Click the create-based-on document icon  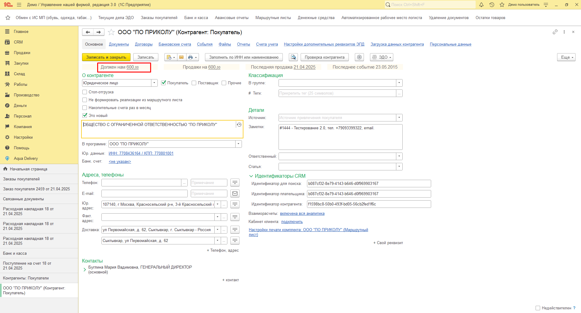(x=170, y=57)
